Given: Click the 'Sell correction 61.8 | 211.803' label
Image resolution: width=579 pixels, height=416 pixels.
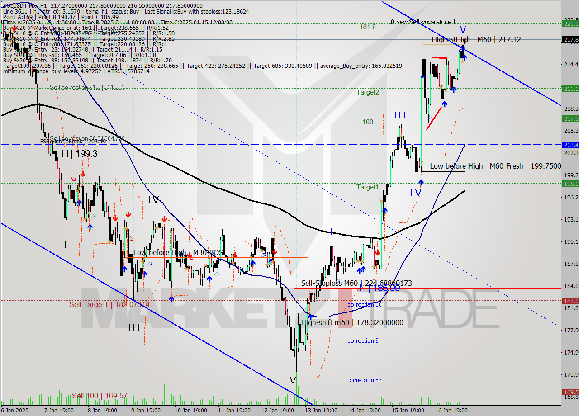Looking at the screenshot, I should tap(87, 87).
